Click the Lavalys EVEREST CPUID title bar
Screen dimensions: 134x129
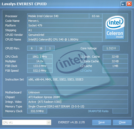pyautogui.click(x=60, y=4)
